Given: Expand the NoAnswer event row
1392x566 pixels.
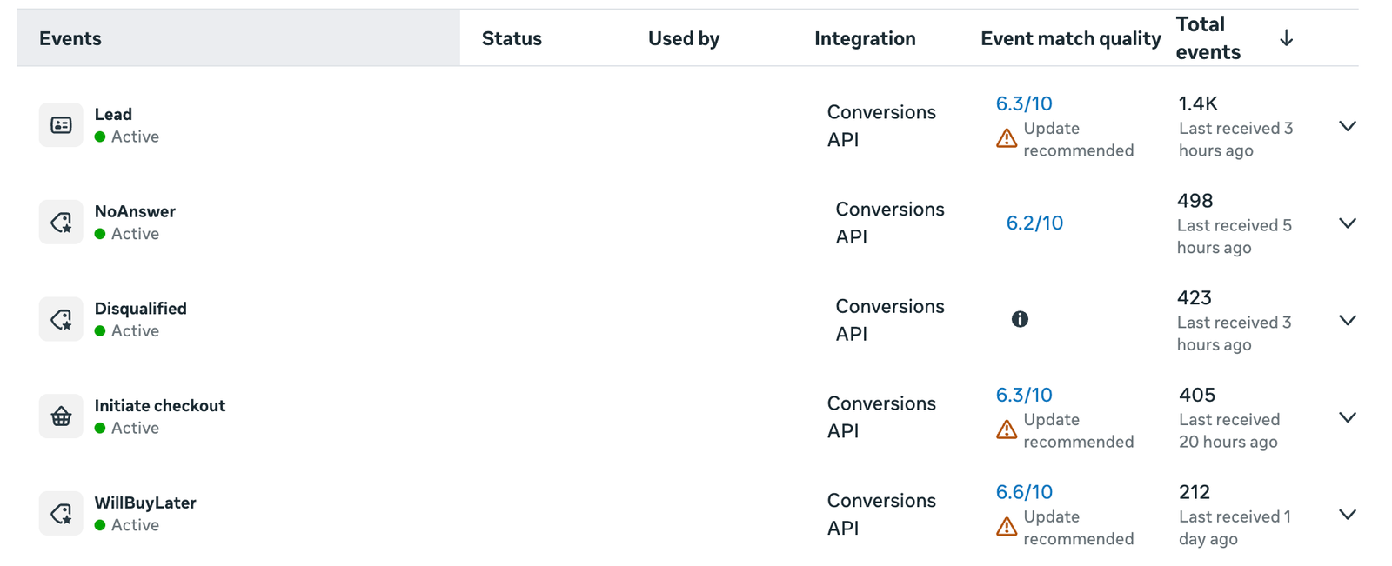Looking at the screenshot, I should [x=1347, y=223].
